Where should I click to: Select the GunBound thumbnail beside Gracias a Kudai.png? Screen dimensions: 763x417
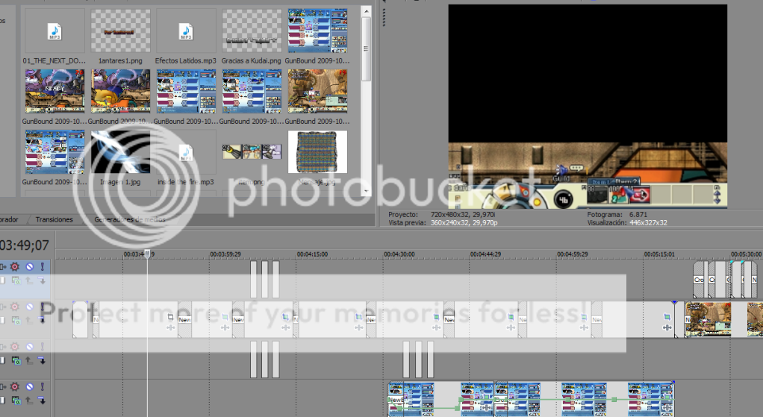[x=317, y=31]
